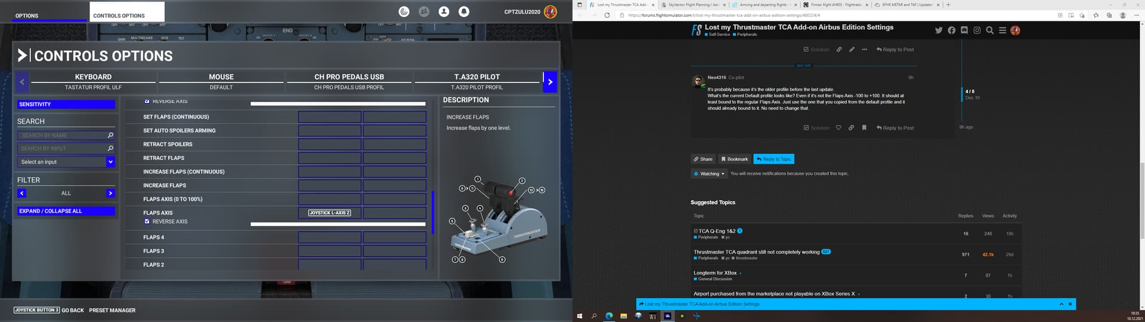This screenshot has height=322, width=1145.
Task: Copy link of Neo4316's post
Action: [x=851, y=128]
